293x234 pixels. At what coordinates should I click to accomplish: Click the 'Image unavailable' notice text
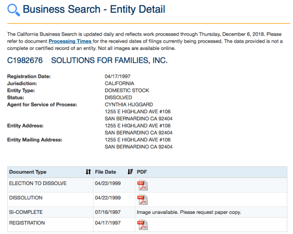coord(189,212)
